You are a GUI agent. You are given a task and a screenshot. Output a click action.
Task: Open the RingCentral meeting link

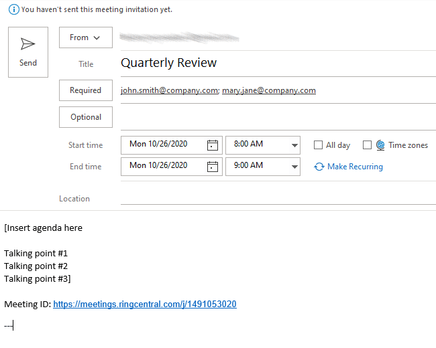[145, 304]
